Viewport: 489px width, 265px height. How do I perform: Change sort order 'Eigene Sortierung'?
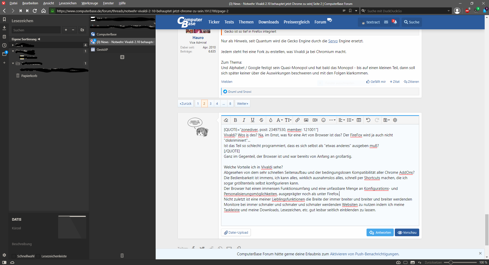(x=26, y=39)
